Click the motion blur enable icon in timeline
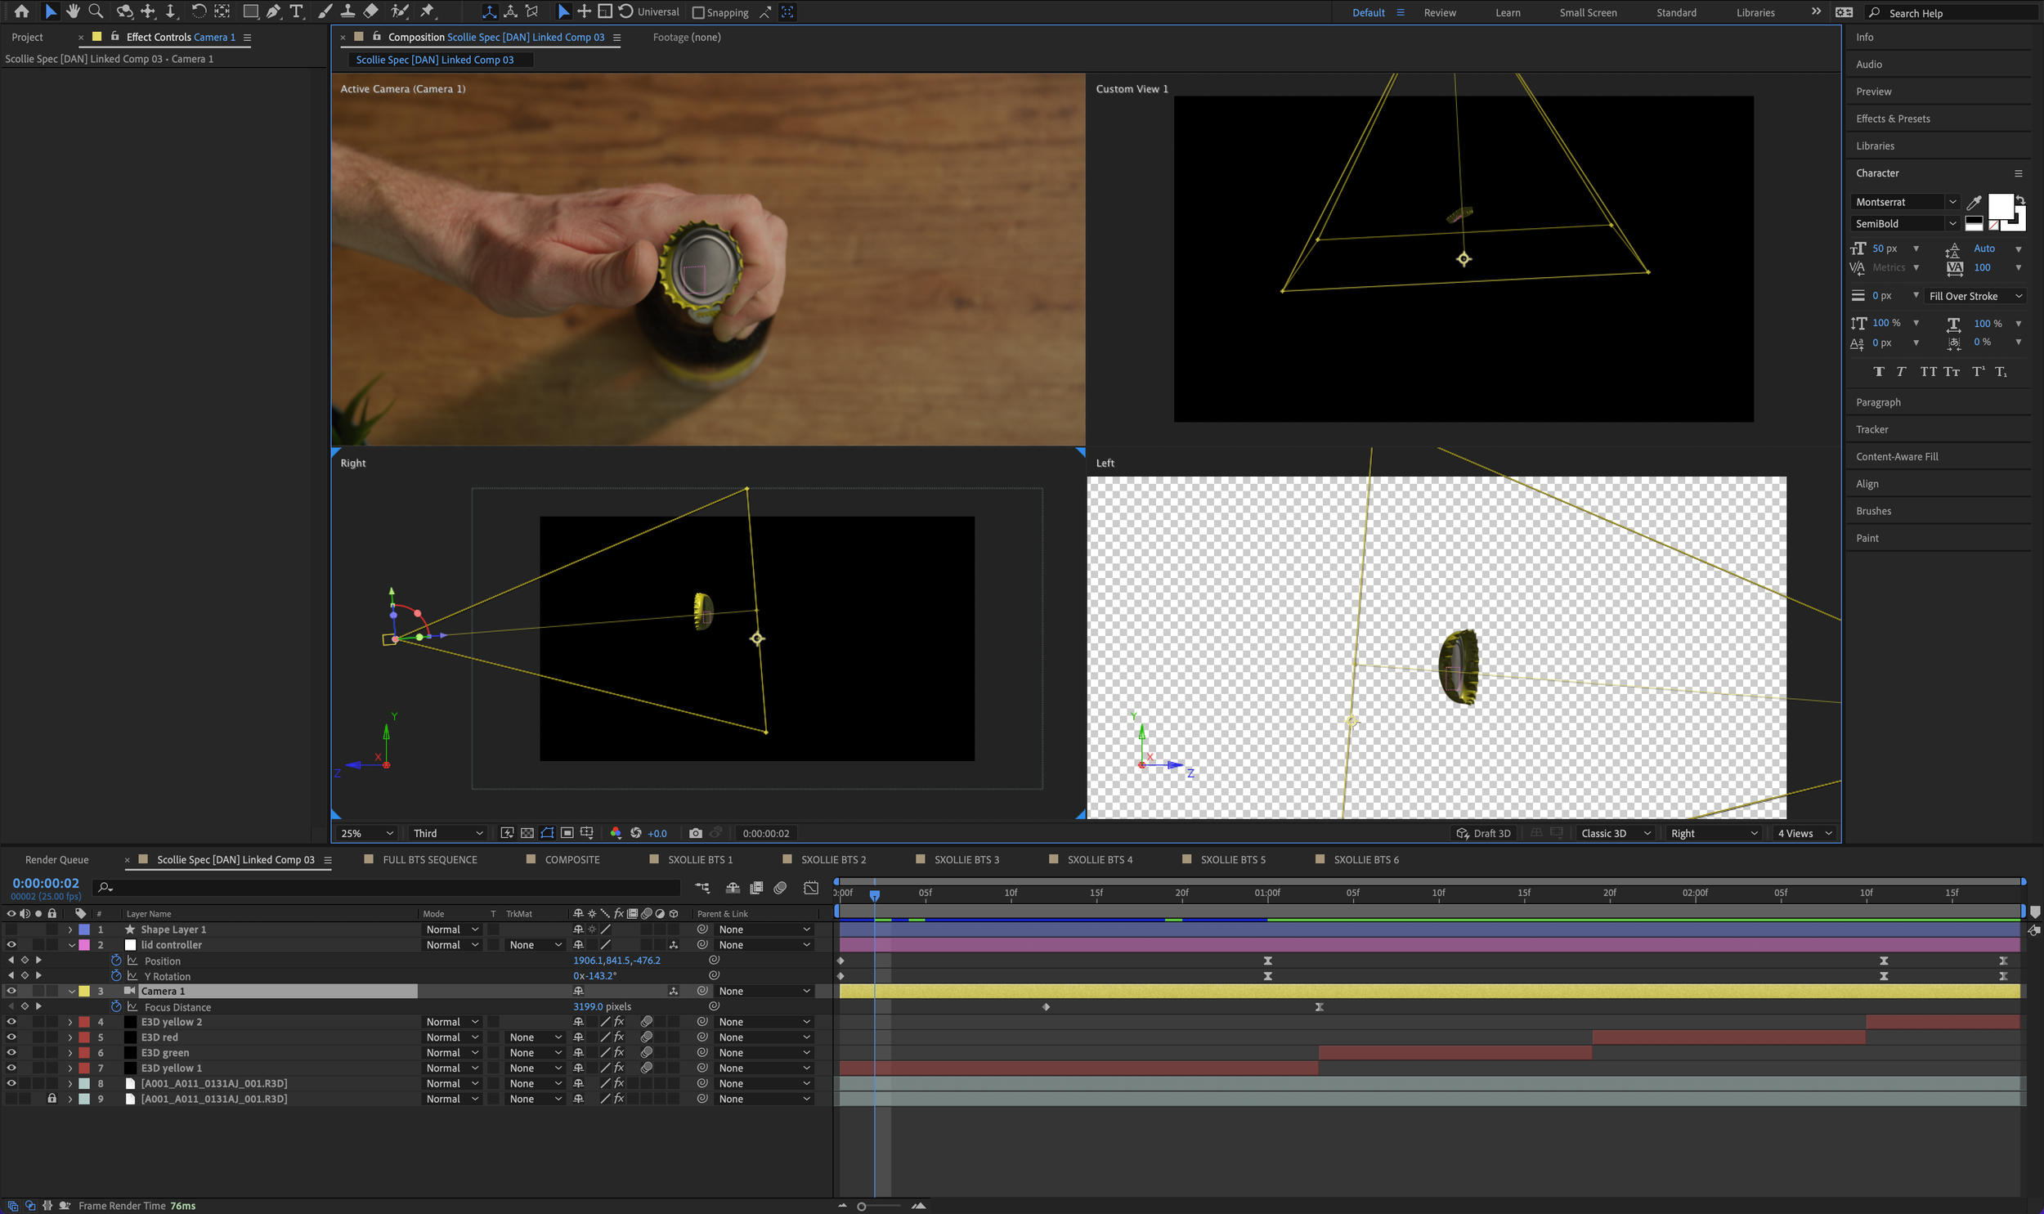 click(x=780, y=888)
